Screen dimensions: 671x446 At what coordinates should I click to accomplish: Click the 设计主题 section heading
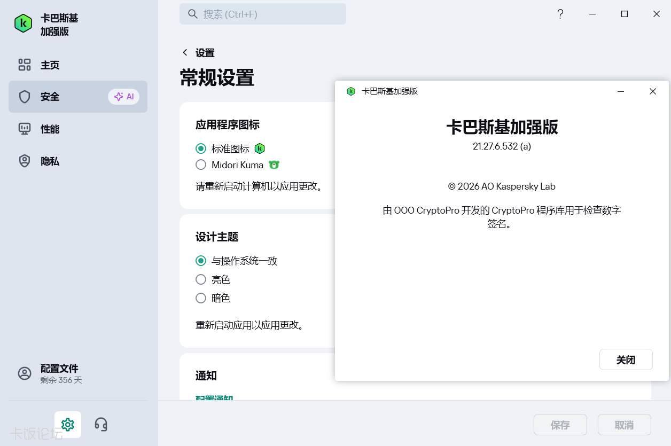[217, 237]
